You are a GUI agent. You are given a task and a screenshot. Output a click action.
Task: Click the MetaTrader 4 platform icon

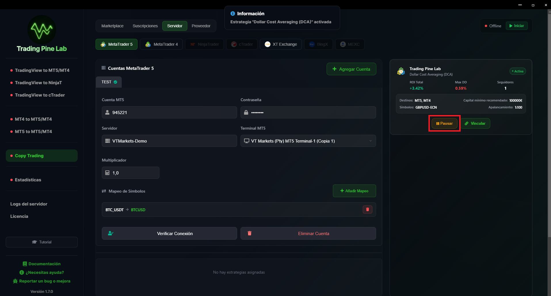click(x=148, y=44)
